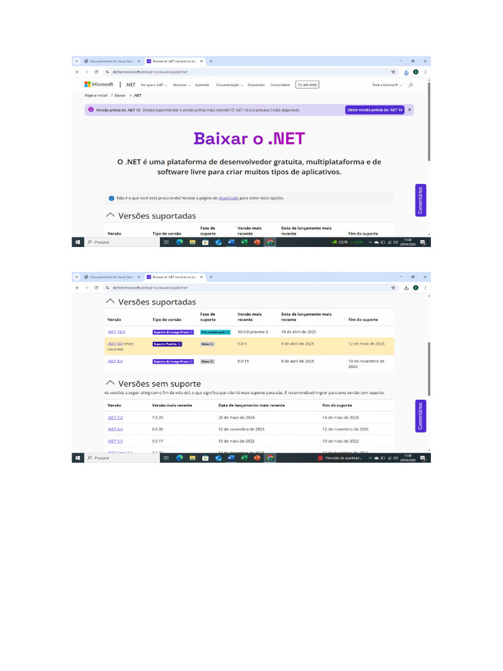Follow the downloads link in the notice
503x671 pixels.
pyautogui.click(x=229, y=198)
